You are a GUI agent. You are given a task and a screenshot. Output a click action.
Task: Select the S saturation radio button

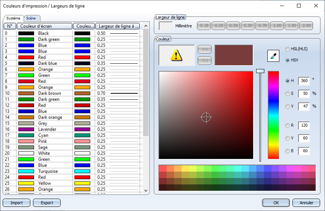288,94
